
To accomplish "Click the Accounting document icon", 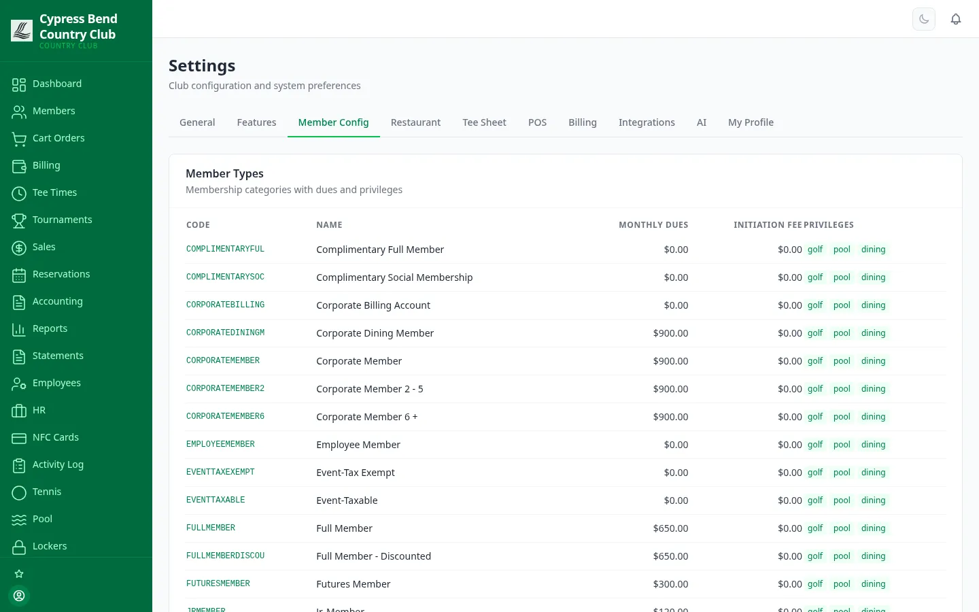I will point(19,302).
